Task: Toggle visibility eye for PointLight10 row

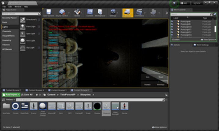Action: click(172, 27)
